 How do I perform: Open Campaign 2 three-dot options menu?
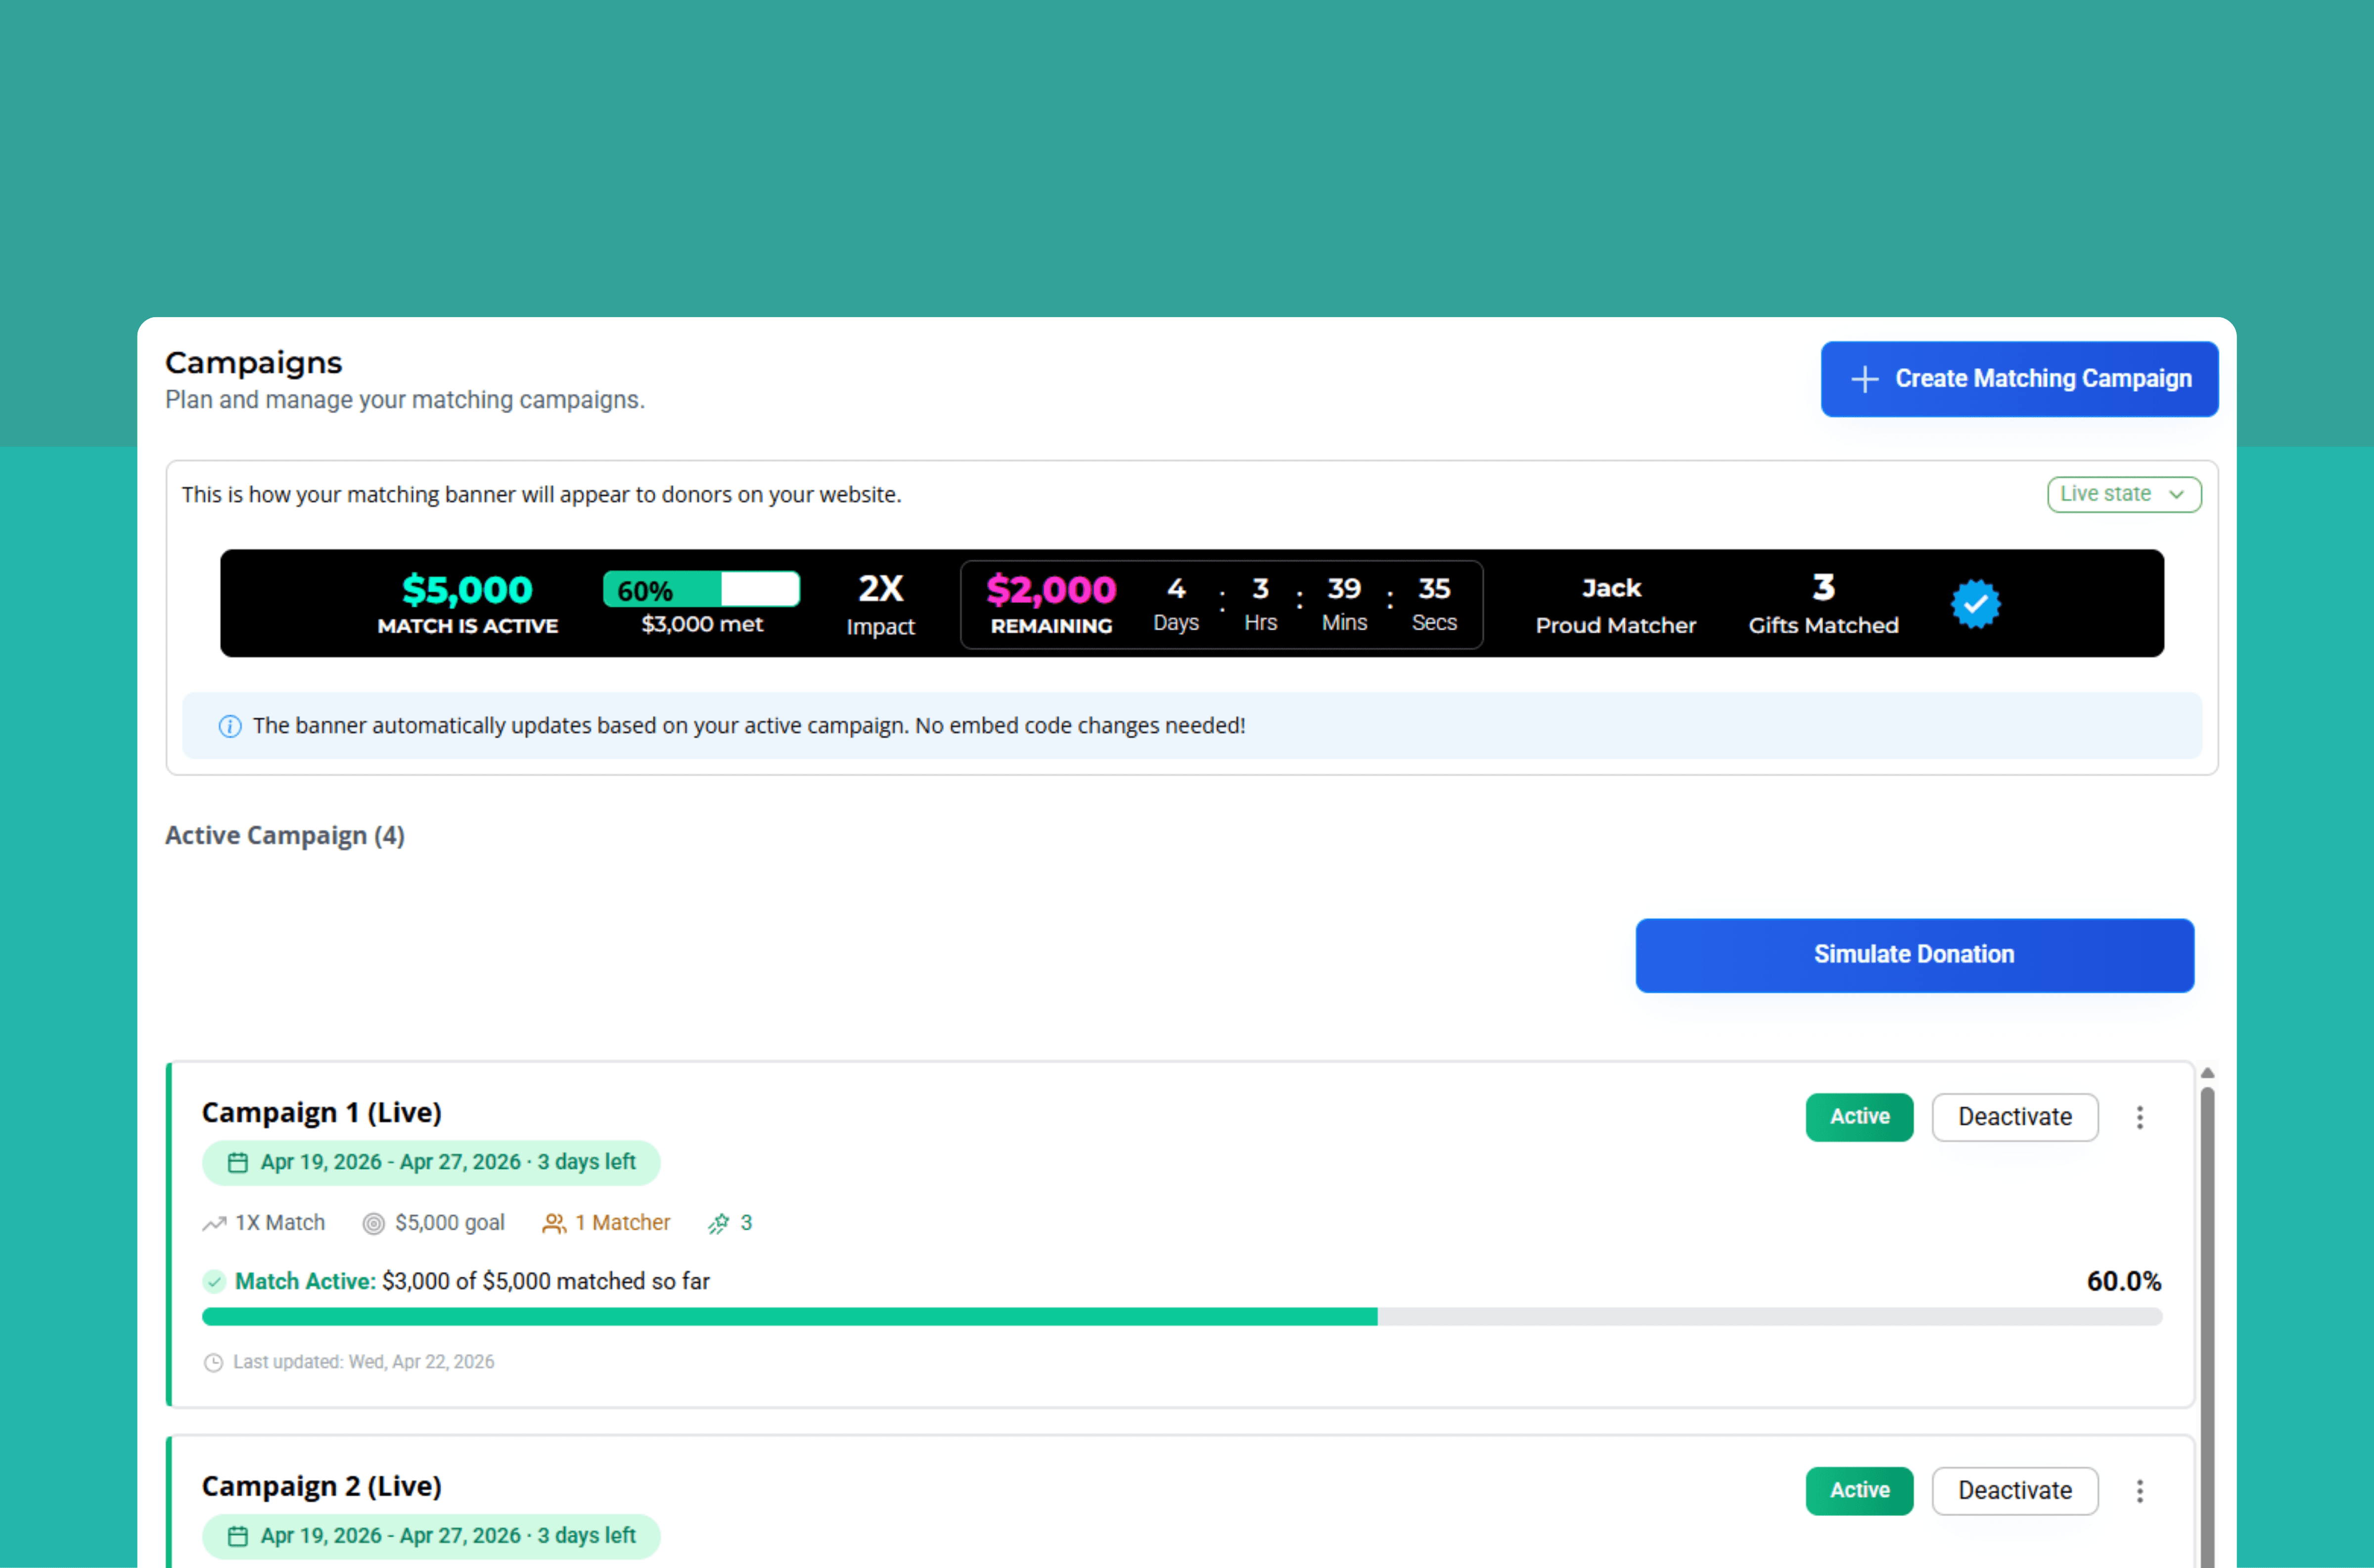click(x=2139, y=1491)
